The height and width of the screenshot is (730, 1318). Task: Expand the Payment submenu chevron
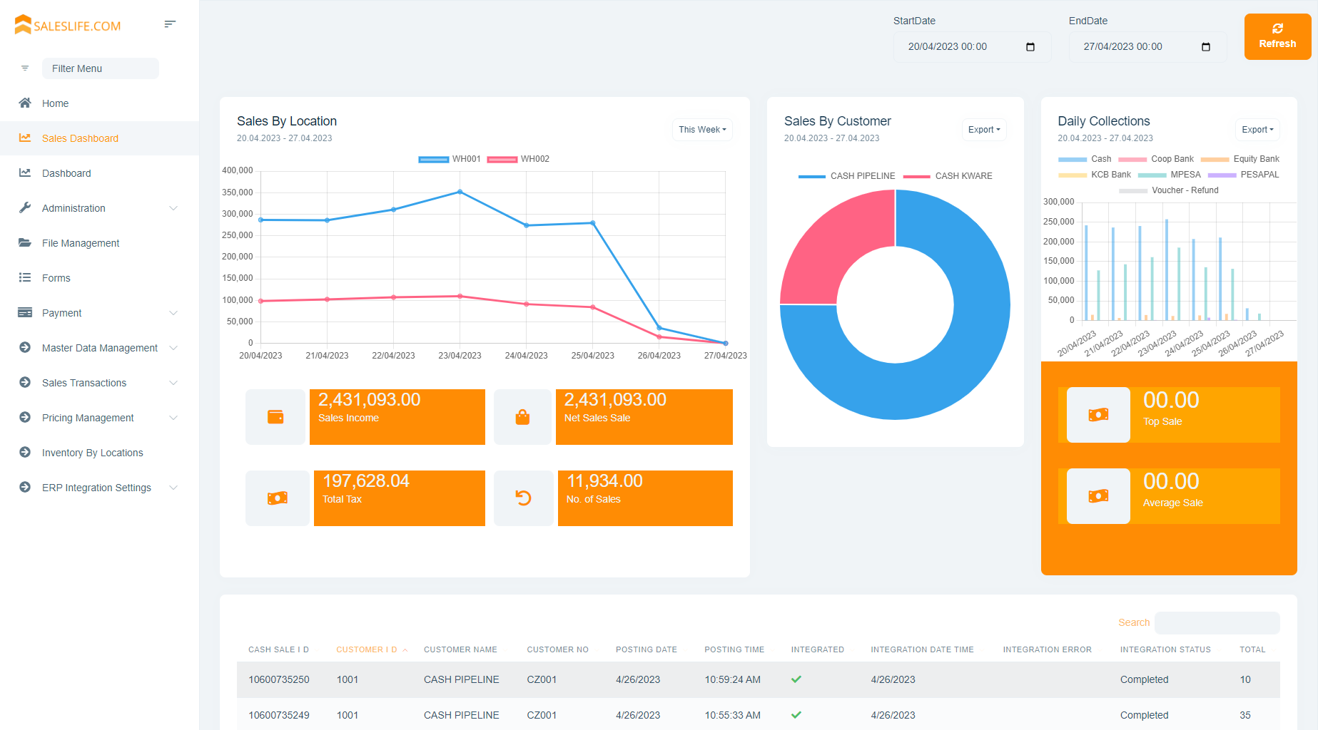click(173, 313)
